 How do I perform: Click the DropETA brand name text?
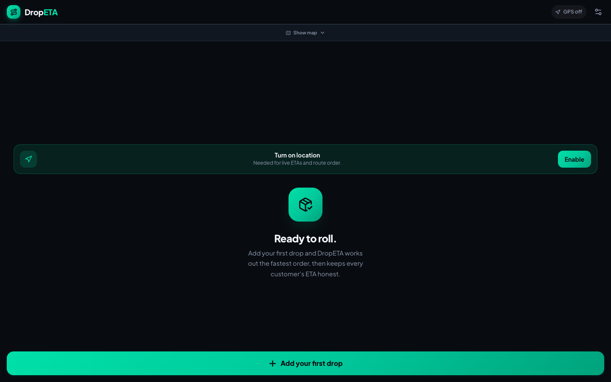point(41,12)
